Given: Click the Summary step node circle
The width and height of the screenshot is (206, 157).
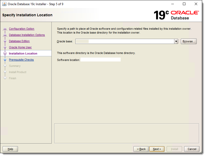Looking at the screenshot, I should click(5, 66).
